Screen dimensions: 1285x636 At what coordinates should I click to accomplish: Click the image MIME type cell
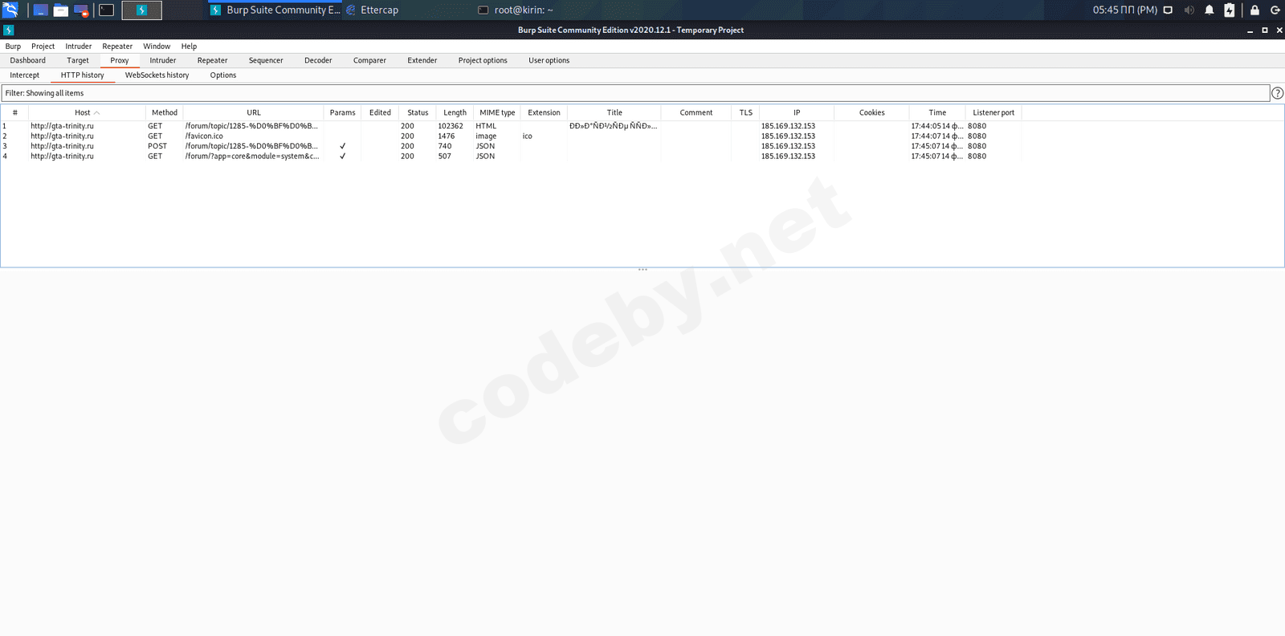(x=486, y=137)
